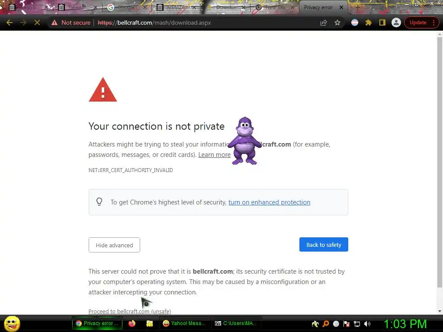Switch to the New Tab tab
Viewport: 443px width, 332px height.
tap(274, 7)
